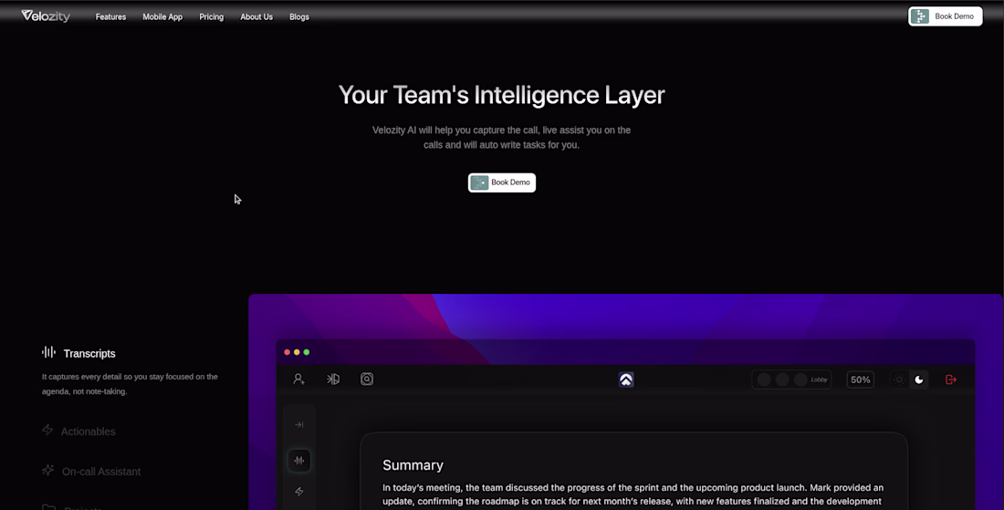This screenshot has height=510, width=1004.
Task: Click the Lobby participants indicator
Action: tap(791, 380)
